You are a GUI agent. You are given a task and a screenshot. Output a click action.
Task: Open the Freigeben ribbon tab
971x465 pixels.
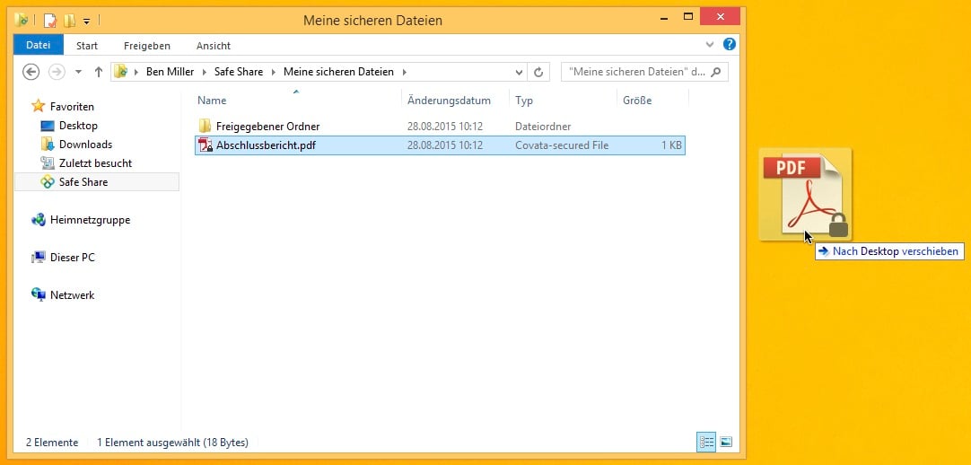tap(147, 46)
